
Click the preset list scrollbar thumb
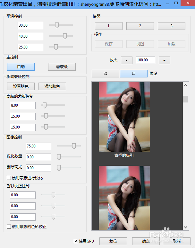[x=185, y=99]
